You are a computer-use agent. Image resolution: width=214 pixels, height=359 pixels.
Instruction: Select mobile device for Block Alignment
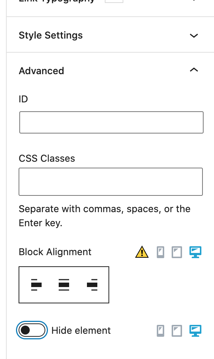(x=160, y=252)
